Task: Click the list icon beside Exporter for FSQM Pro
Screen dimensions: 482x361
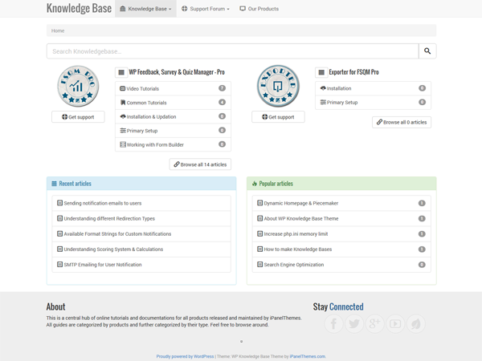Action: [x=321, y=72]
